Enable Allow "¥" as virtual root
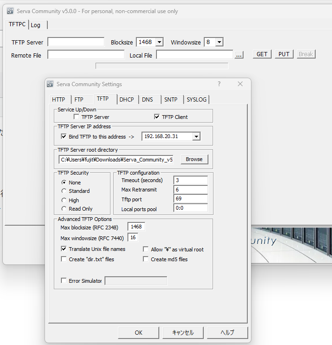 tap(146, 249)
